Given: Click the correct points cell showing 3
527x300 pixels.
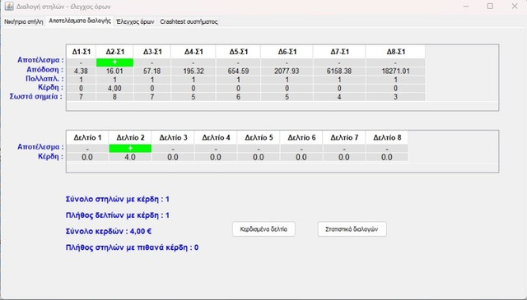Looking at the screenshot, I should pos(395,97).
